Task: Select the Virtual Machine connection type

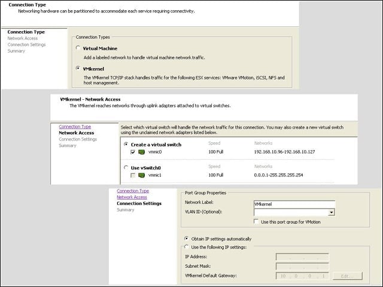Action: coord(78,48)
